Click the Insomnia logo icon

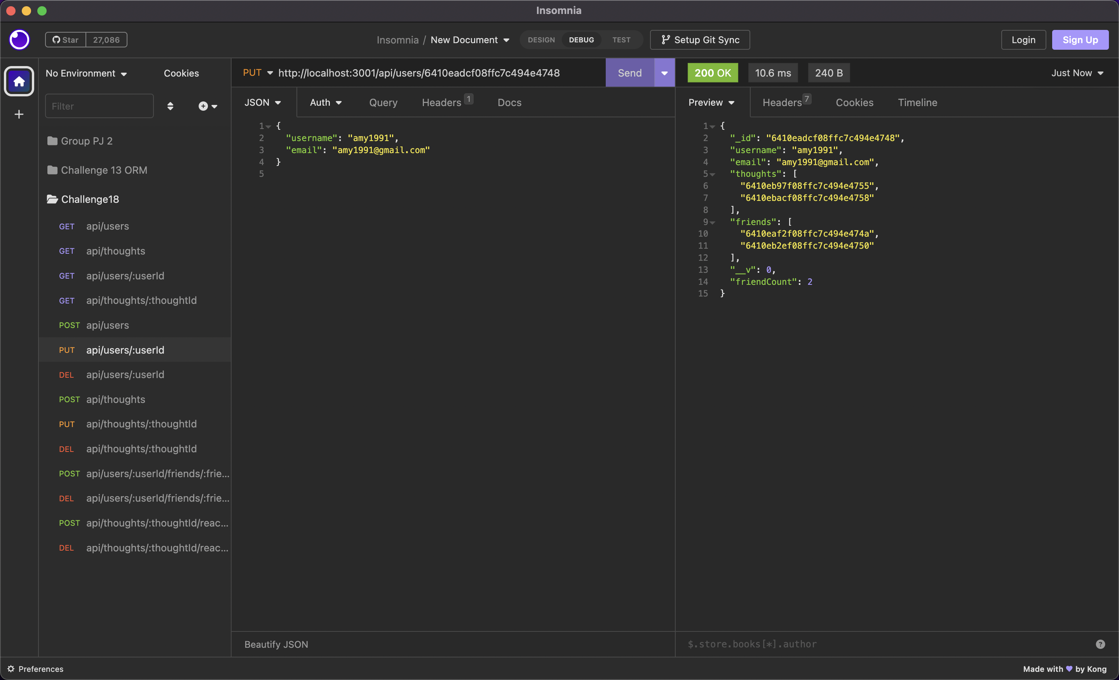pyautogui.click(x=19, y=40)
